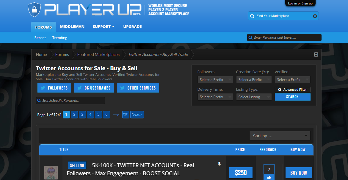The width and height of the screenshot is (348, 180).
Task: Click the feedback count 7
Action: [269, 170]
